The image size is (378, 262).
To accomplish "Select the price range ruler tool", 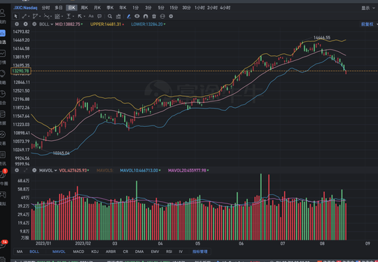I will [69, 16].
